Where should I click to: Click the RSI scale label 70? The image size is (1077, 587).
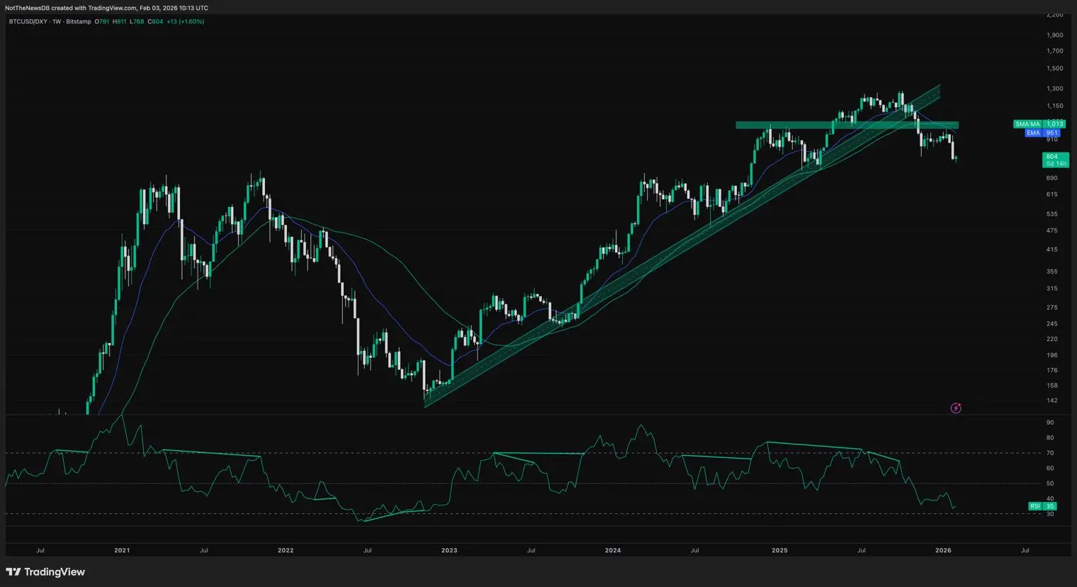point(1050,453)
